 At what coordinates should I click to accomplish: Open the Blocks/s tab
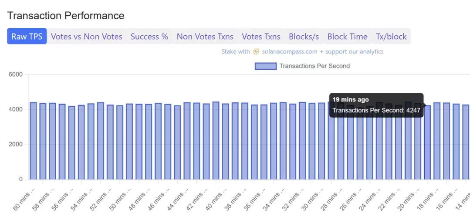(304, 37)
